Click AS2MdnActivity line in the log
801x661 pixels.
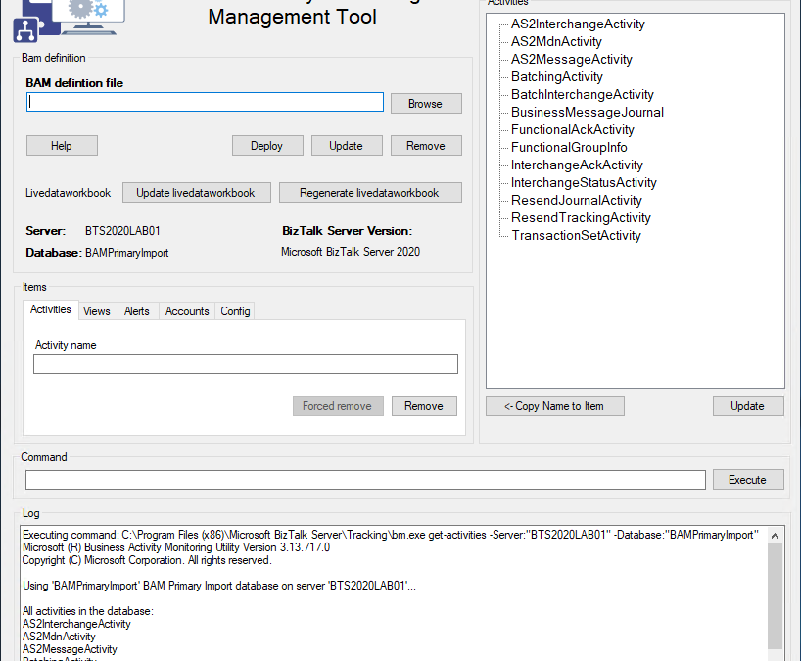(x=59, y=637)
